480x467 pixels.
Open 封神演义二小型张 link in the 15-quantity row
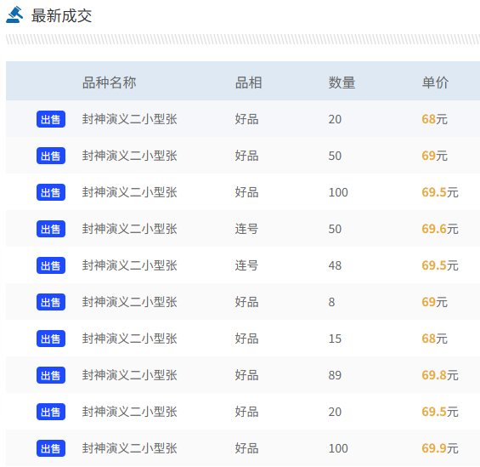pos(129,339)
